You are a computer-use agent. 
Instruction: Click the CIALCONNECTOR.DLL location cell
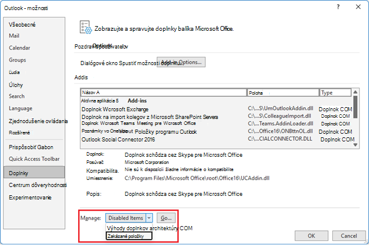click(x=280, y=138)
